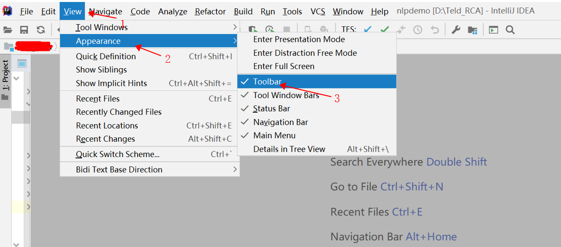Open the Navigate menu
This screenshot has height=247, width=561.
point(105,12)
